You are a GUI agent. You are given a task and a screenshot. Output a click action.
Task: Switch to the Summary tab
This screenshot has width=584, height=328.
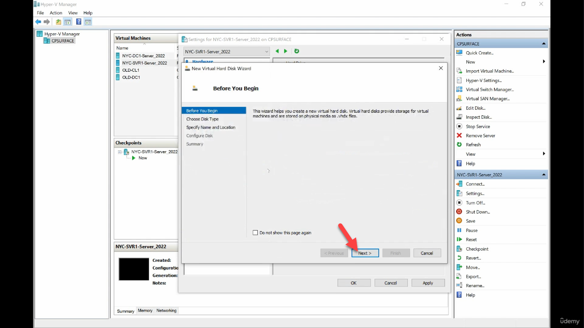click(x=126, y=311)
